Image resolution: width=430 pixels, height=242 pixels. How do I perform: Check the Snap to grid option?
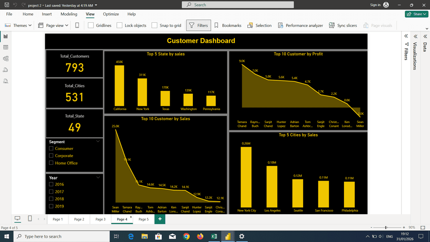point(155,25)
